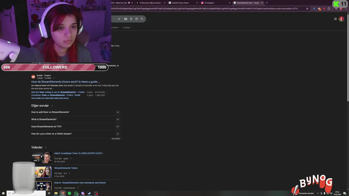This screenshot has height=196, width=349.
Task: Close the Instagram tab
Action: (230, 3)
